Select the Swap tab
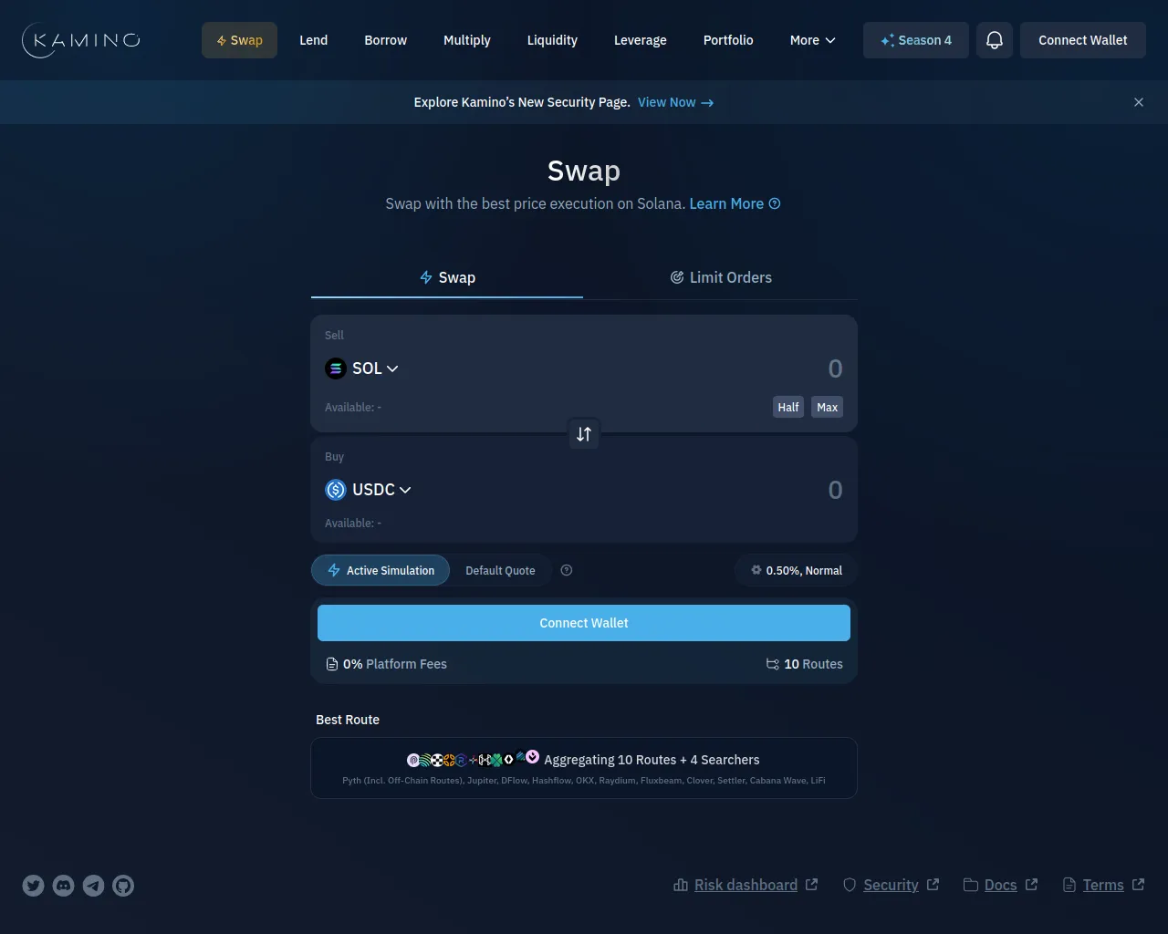Image resolution: width=1168 pixels, height=934 pixels. point(447,277)
